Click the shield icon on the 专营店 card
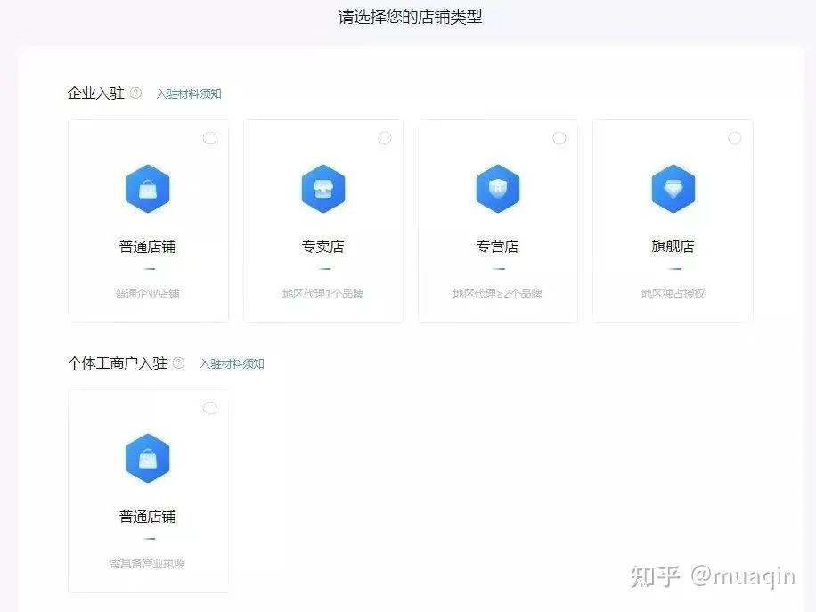The height and width of the screenshot is (612, 816). (497, 188)
